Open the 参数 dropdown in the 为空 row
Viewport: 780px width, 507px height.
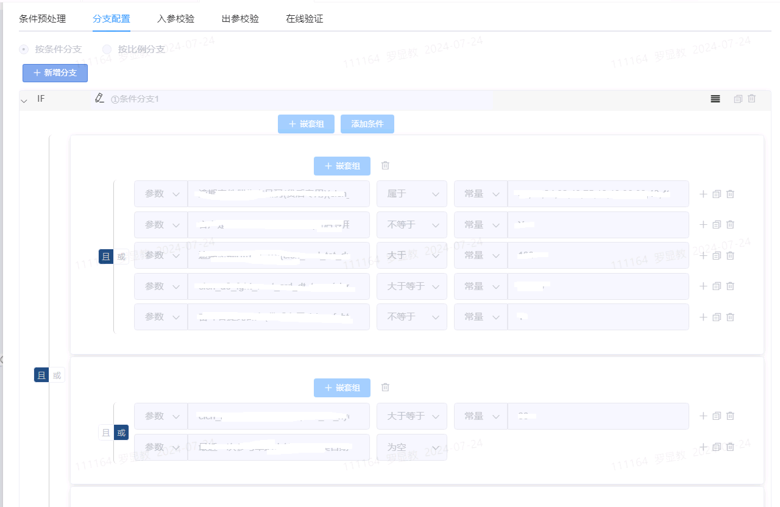(x=161, y=447)
